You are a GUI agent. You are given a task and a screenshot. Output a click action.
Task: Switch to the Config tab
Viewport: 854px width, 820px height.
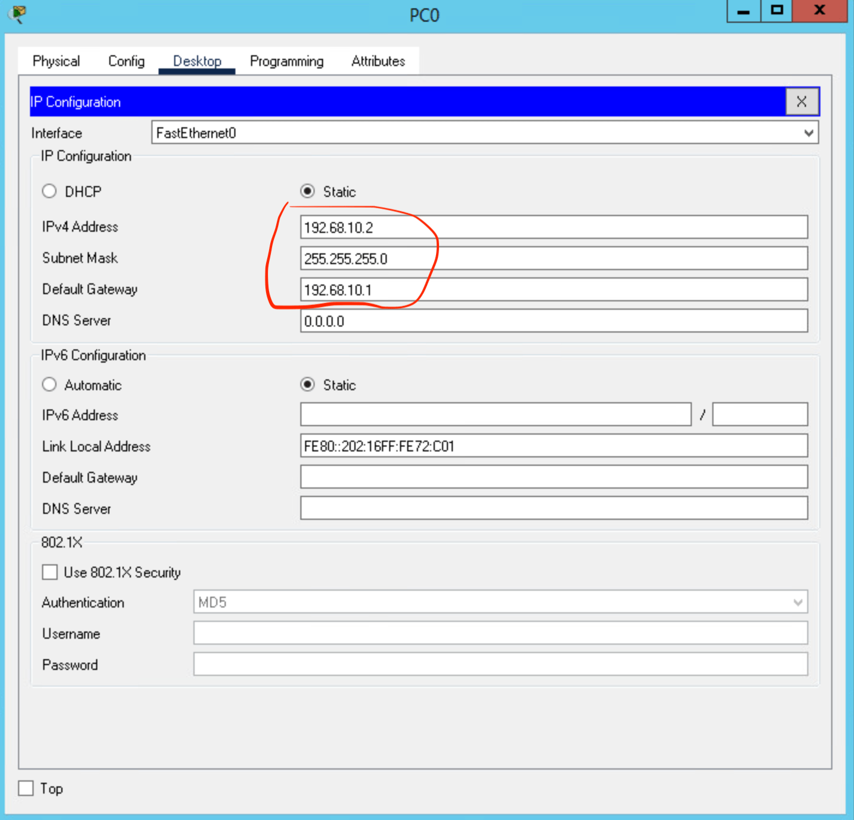coord(126,61)
